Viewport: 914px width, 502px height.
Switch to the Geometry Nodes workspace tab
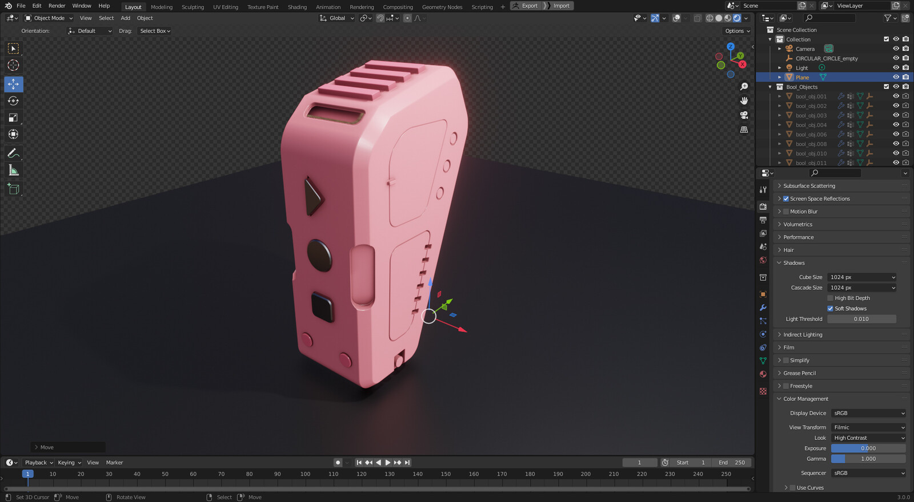(442, 7)
